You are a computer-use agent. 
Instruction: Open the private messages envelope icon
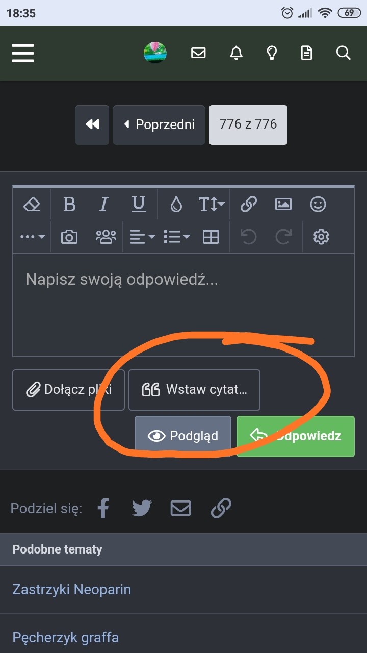coord(198,53)
